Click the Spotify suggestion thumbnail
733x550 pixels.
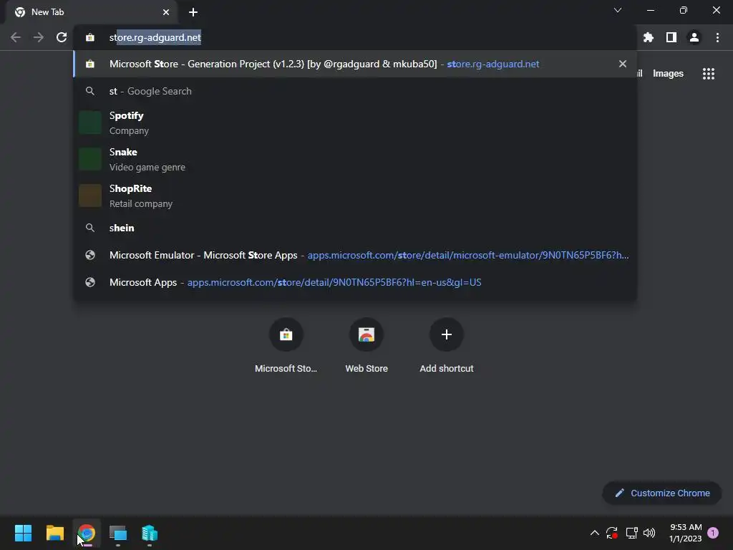[90, 122]
